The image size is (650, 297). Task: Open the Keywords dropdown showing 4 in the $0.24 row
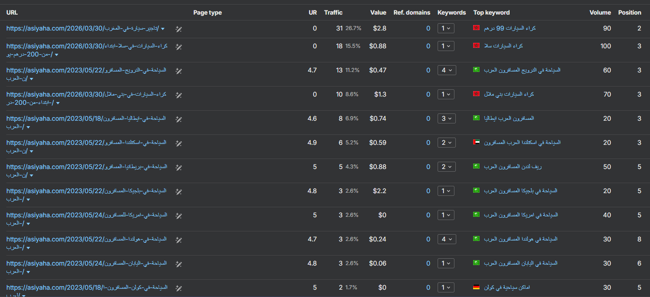coord(446,239)
